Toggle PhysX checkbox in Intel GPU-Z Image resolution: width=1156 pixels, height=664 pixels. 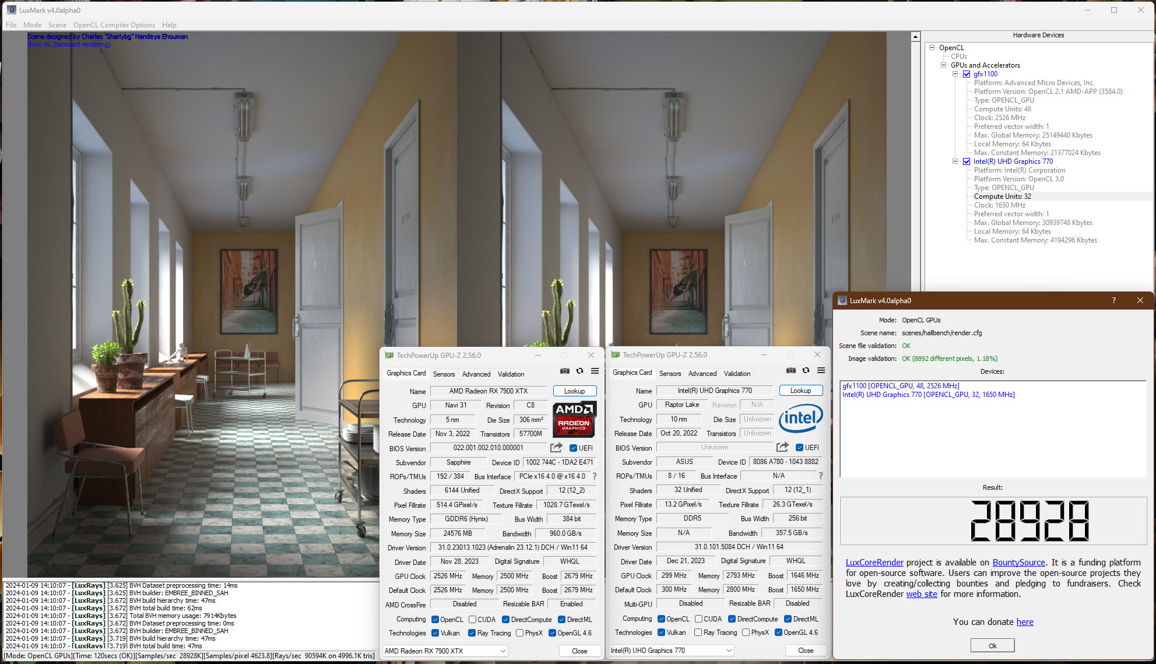pos(746,632)
